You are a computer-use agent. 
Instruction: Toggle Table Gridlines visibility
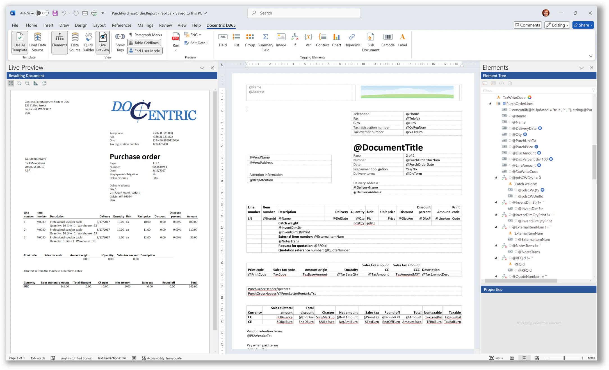(x=144, y=43)
